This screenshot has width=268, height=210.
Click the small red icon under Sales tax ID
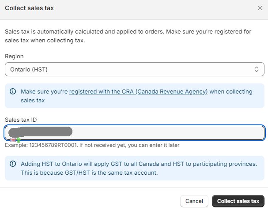13,140
